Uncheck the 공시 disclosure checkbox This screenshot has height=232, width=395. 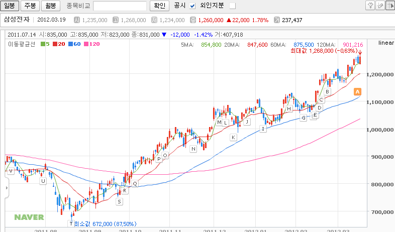(x=192, y=6)
